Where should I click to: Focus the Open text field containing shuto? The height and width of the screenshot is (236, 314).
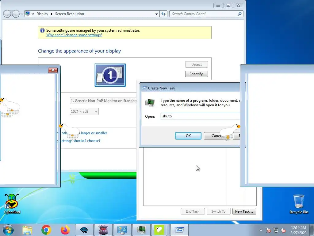click(200, 116)
